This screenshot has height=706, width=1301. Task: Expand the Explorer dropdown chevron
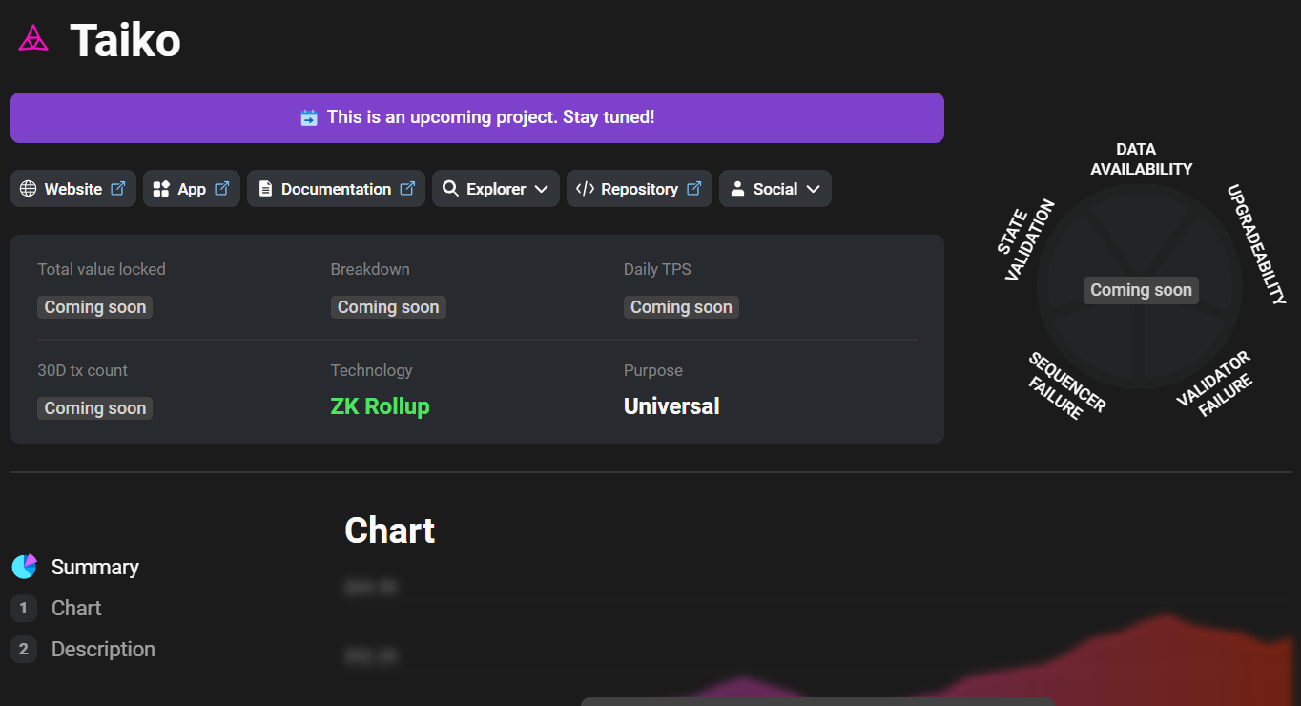541,189
